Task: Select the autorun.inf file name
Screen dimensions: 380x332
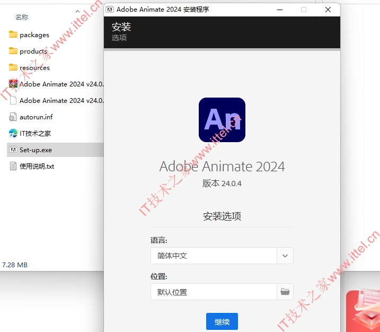Action: [36, 117]
